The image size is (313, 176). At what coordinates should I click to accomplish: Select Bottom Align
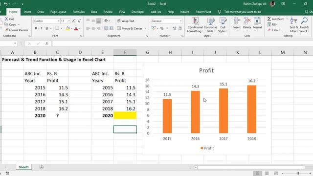point(99,21)
